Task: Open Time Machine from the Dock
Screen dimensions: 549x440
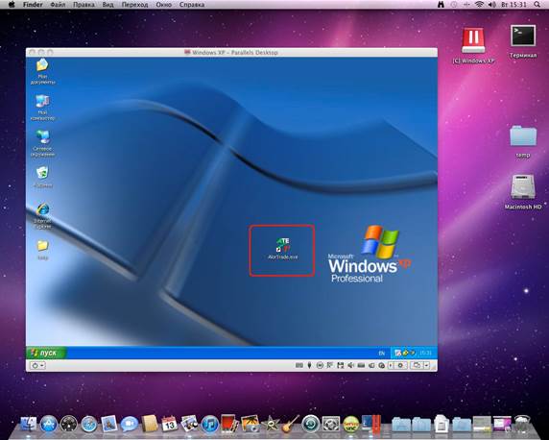Action: [311, 424]
